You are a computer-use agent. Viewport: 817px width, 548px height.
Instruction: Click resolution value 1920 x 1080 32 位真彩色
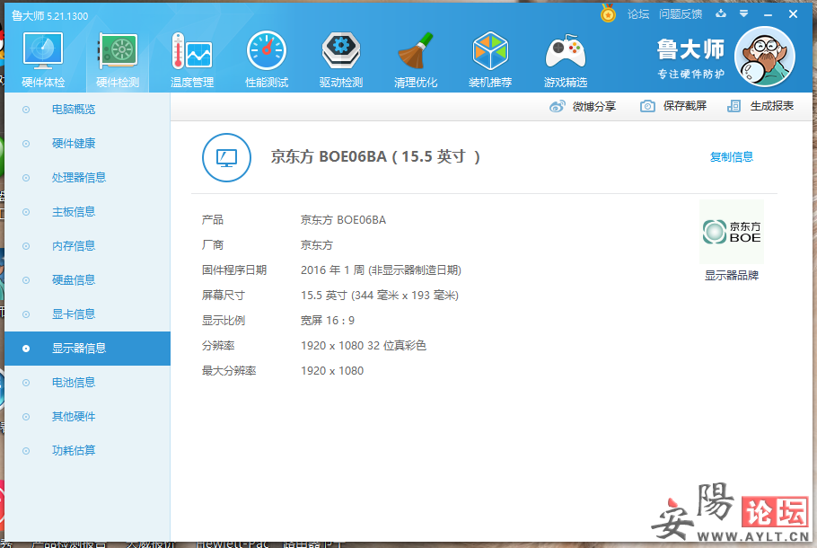coord(364,346)
